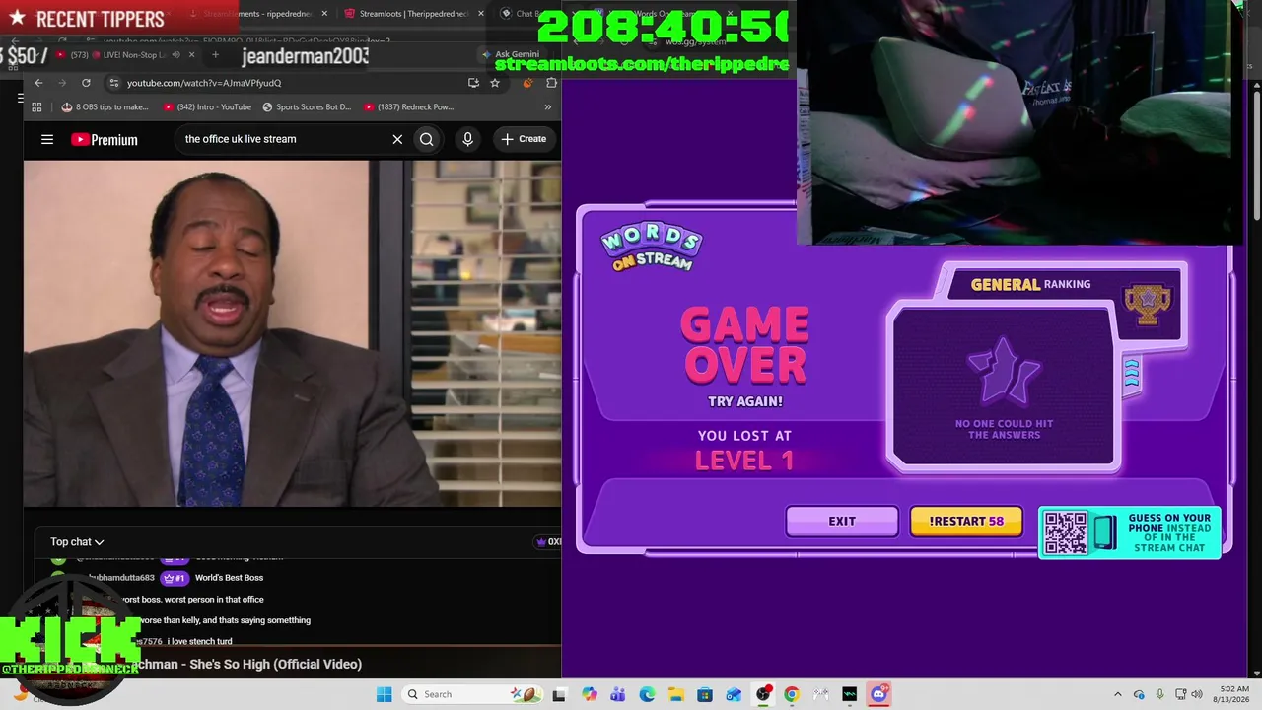Open the game controller taskbar app
Image resolution: width=1262 pixels, height=710 pixels.
820,694
